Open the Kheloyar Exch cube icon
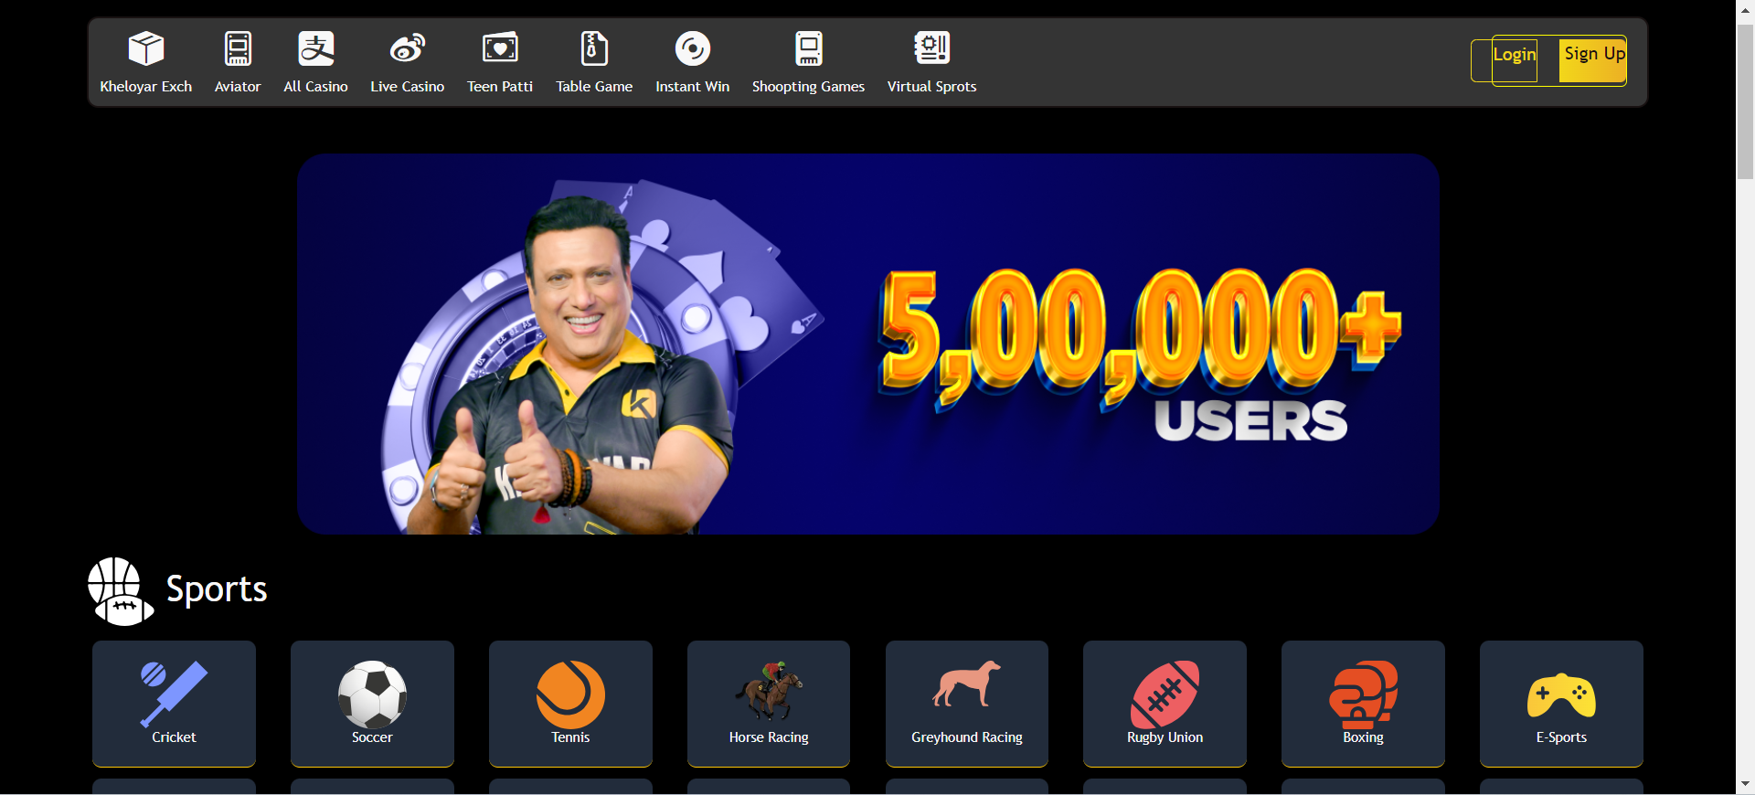Image resolution: width=1755 pixels, height=795 pixels. 146,48
